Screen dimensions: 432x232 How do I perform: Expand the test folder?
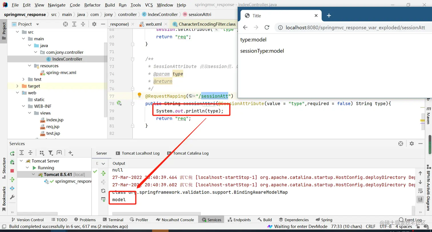point(23,79)
